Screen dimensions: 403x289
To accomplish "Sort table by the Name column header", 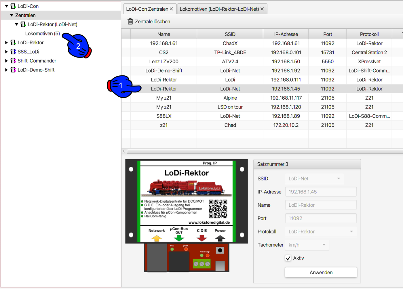I will [164, 34].
